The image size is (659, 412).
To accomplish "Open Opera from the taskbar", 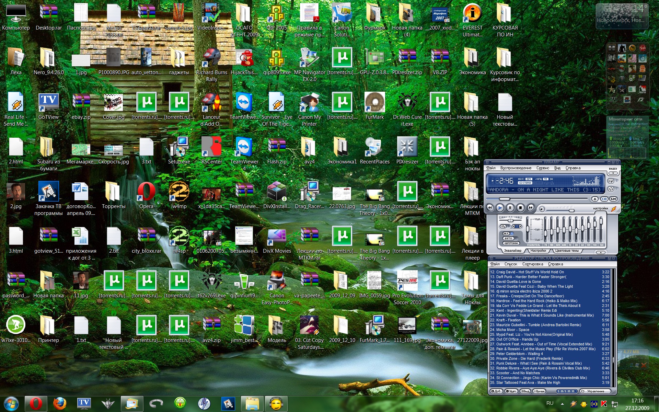I will tap(36, 403).
